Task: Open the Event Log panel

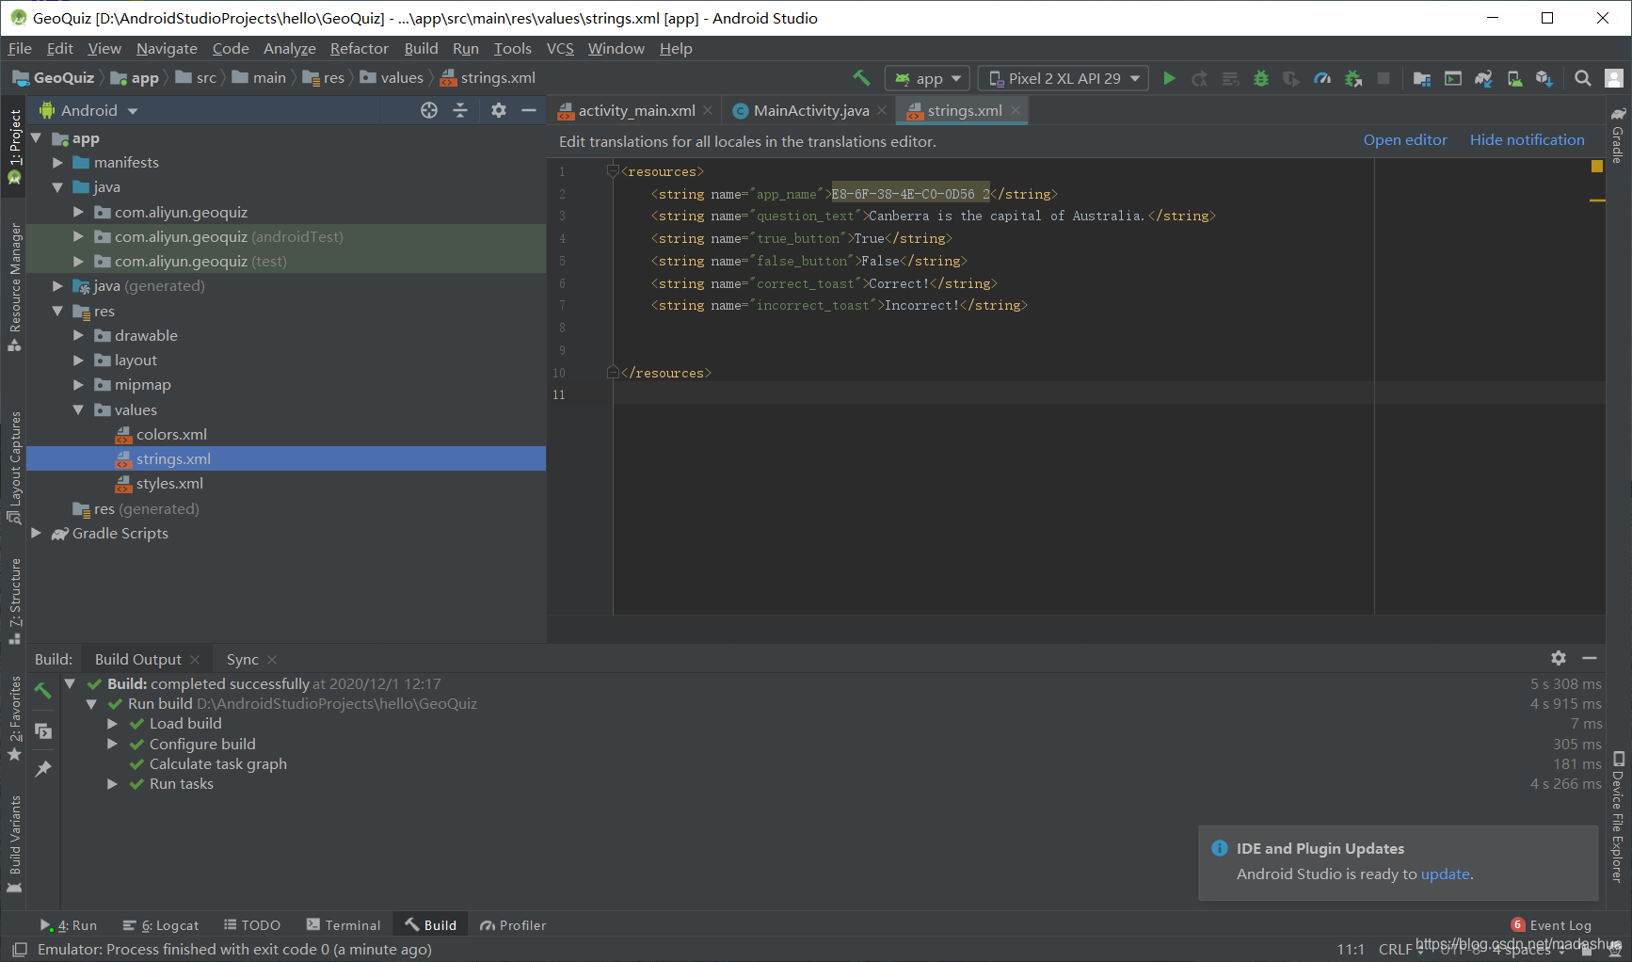Action: click(1551, 925)
